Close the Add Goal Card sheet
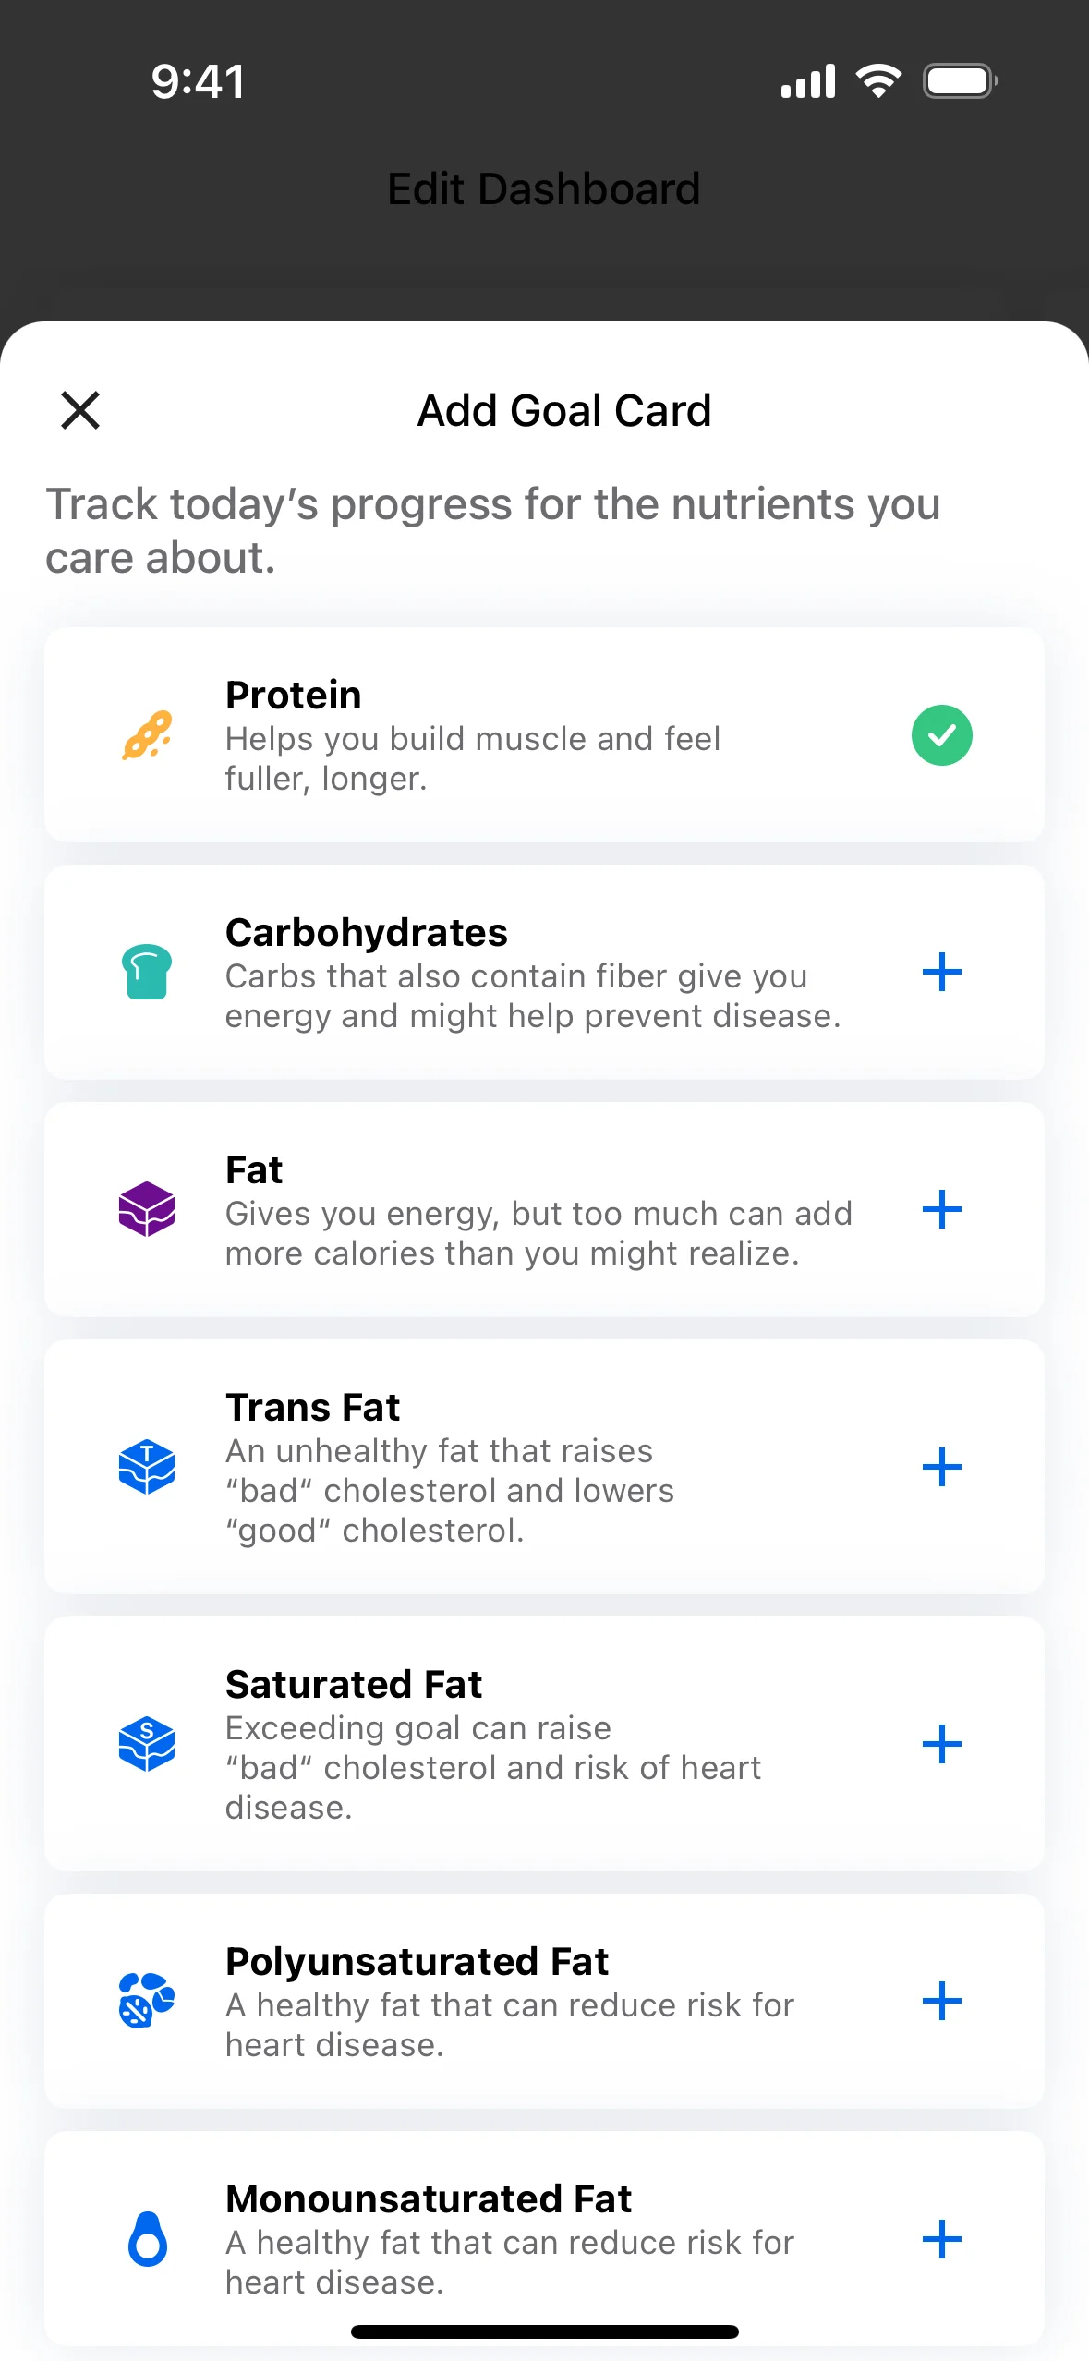The image size is (1089, 2361). (80, 410)
